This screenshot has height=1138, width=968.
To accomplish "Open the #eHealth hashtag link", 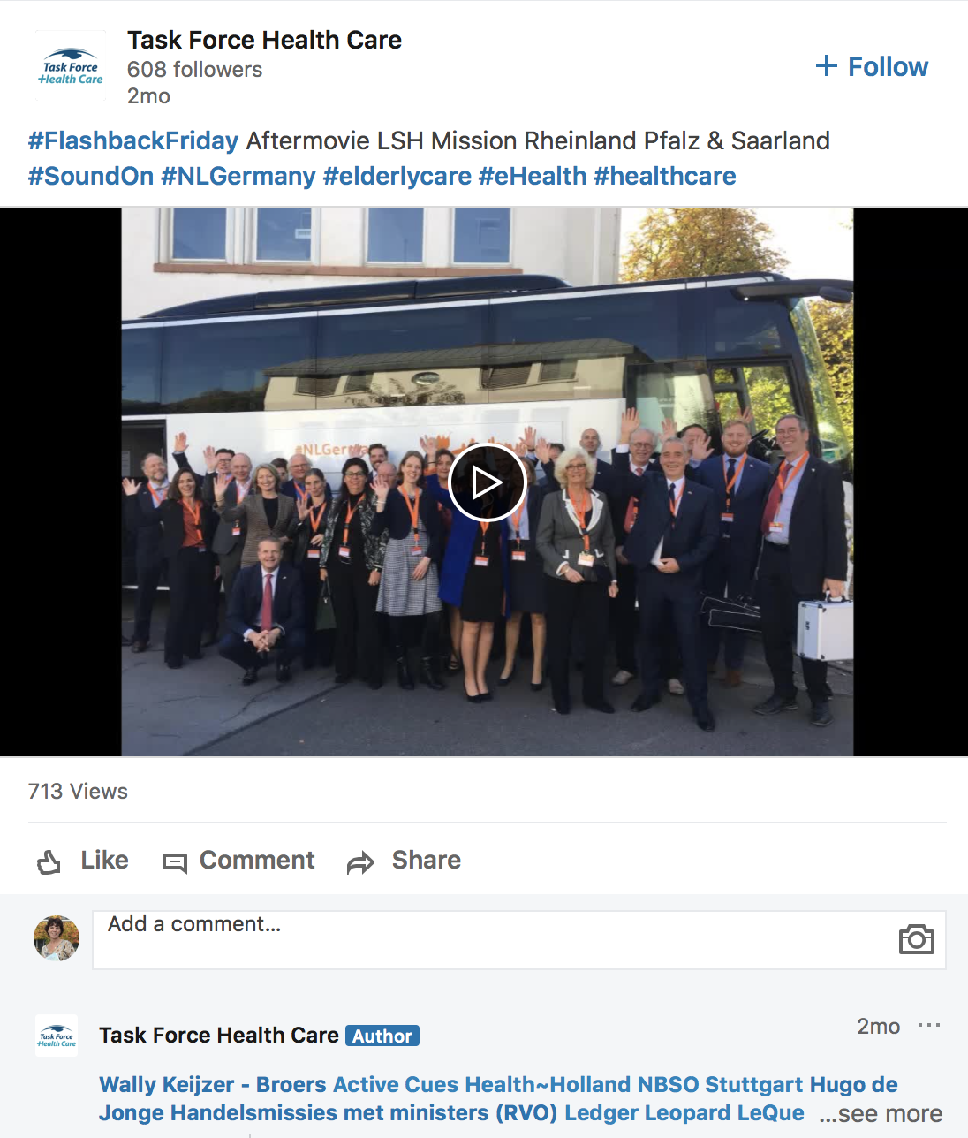I will pyautogui.click(x=533, y=176).
